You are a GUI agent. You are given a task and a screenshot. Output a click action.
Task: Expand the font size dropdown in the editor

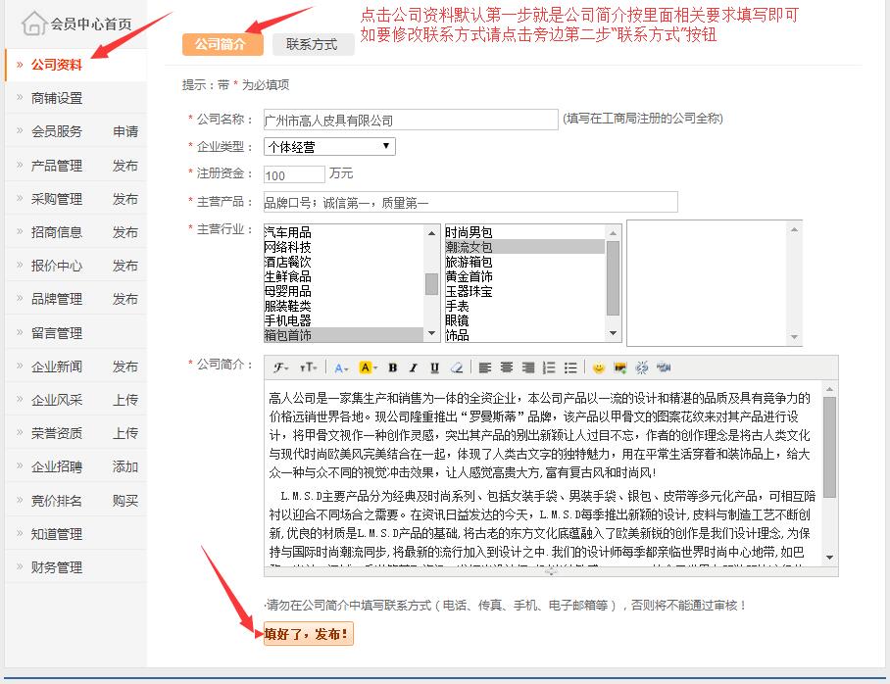pyautogui.click(x=308, y=367)
